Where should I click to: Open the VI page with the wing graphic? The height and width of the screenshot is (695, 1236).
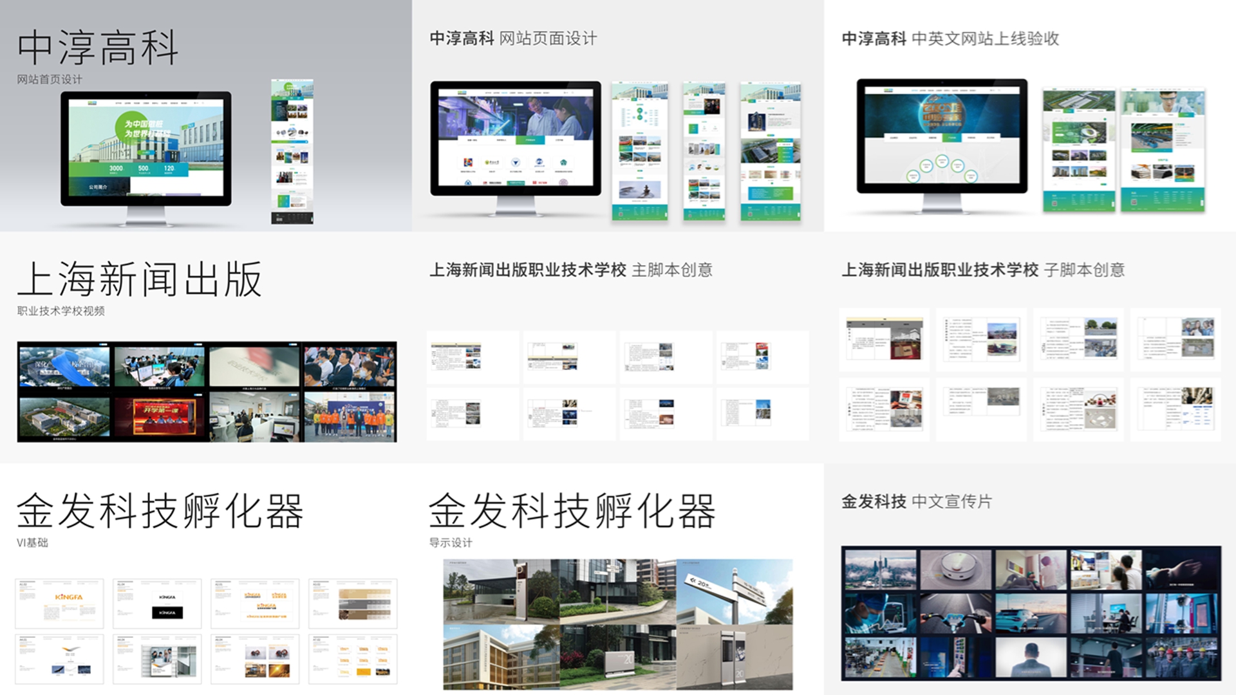tap(59, 659)
